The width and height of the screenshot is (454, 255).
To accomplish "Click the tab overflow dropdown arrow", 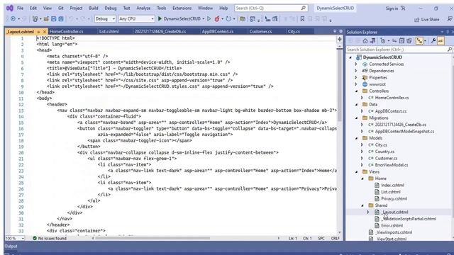I will point(334,31).
